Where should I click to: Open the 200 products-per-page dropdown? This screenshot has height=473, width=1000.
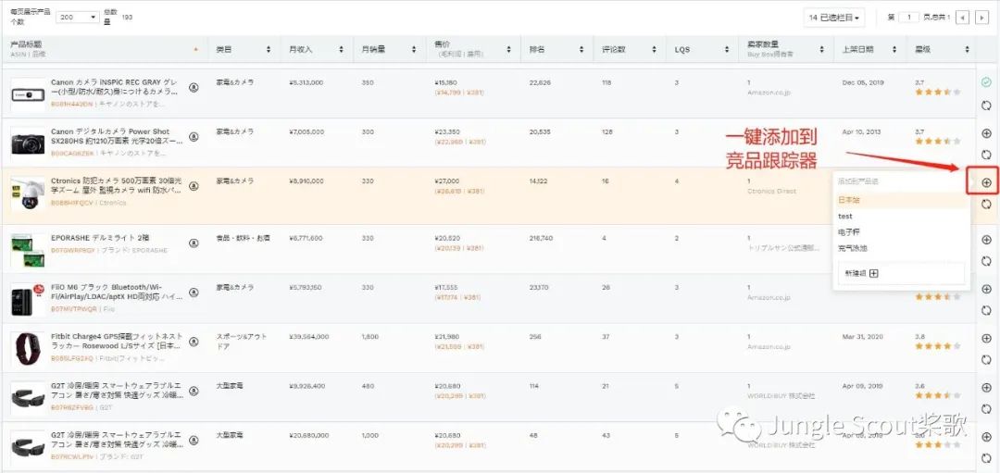[x=78, y=18]
